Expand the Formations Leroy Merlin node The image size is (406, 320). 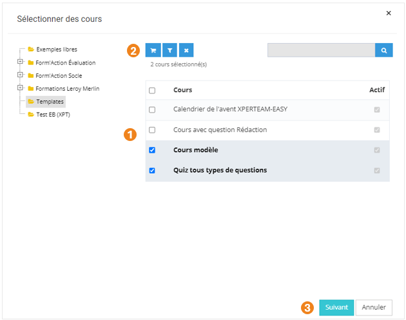pyautogui.click(x=21, y=88)
